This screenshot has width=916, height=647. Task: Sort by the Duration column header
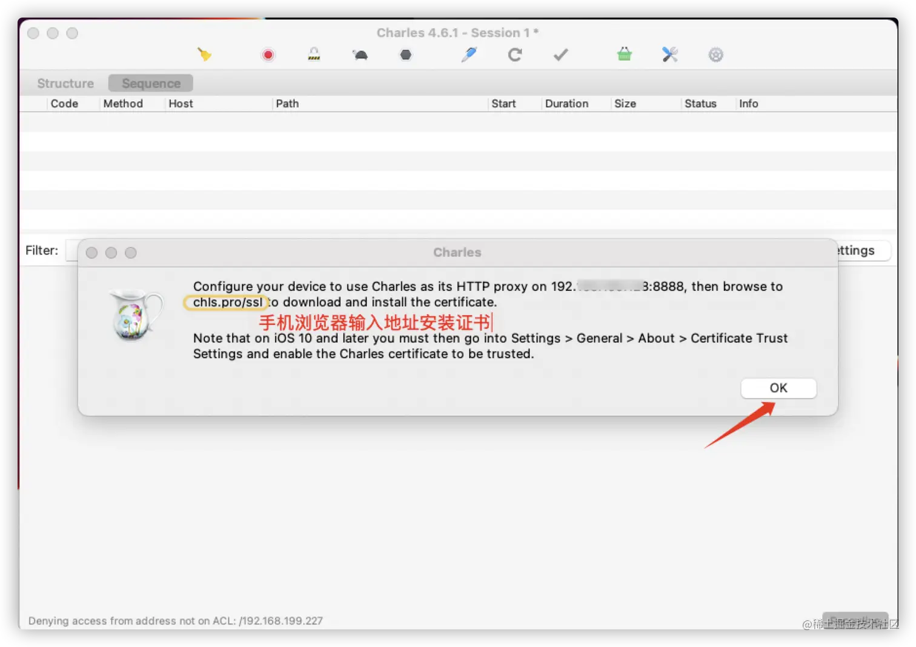[566, 104]
